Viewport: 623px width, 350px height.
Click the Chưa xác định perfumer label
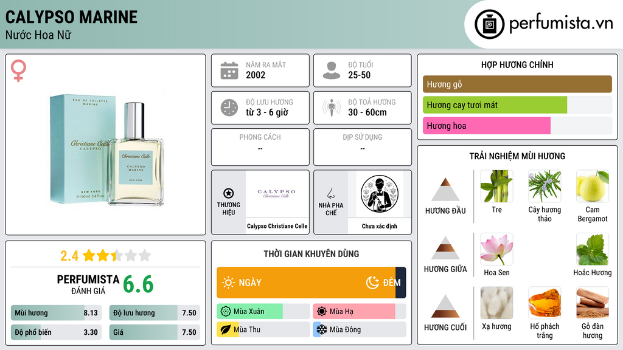(380, 226)
